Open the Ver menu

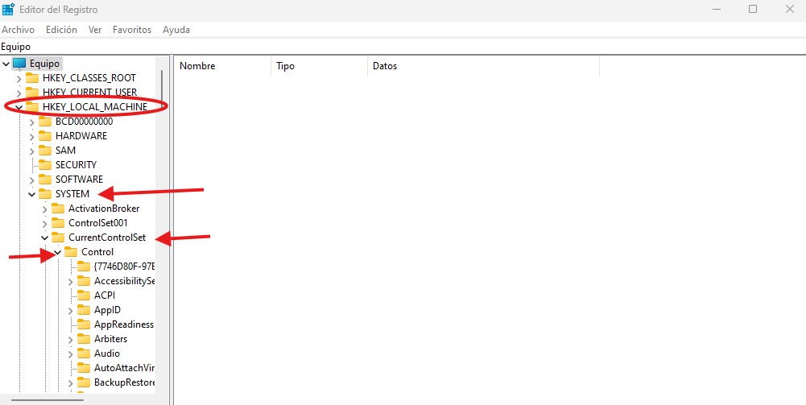point(94,30)
